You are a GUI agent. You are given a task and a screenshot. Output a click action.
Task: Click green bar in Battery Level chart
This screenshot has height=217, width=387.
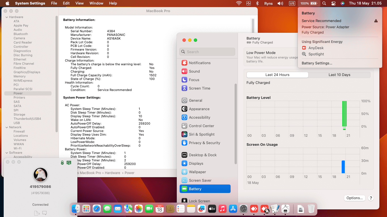[x=344, y=114]
